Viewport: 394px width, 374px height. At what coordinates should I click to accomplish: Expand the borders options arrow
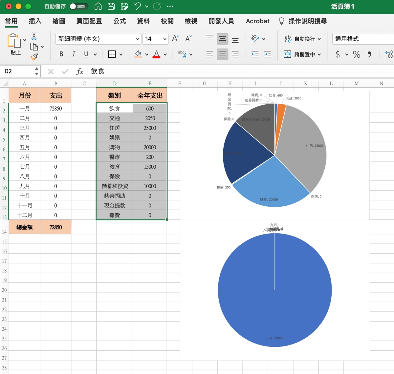click(x=121, y=54)
